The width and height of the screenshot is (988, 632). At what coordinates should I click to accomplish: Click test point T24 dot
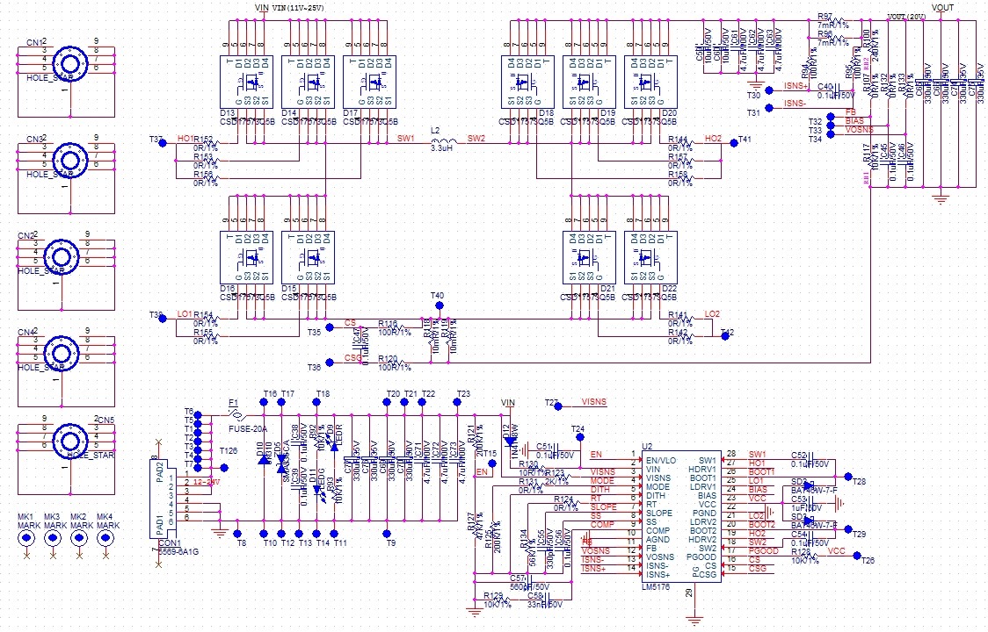click(x=580, y=437)
